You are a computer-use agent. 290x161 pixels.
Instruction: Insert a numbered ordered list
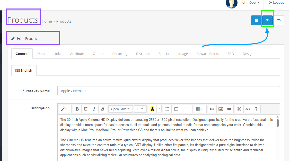click(176, 109)
